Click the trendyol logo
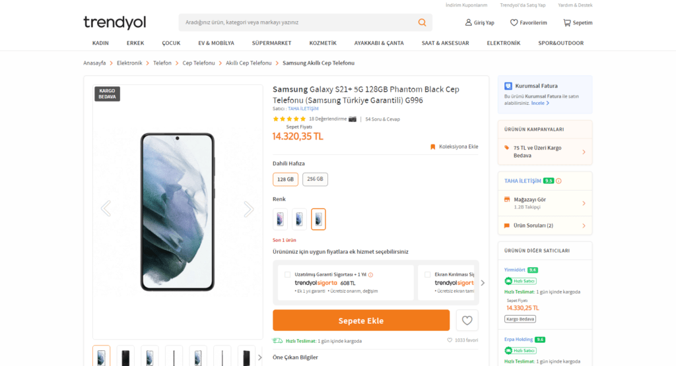 click(115, 22)
